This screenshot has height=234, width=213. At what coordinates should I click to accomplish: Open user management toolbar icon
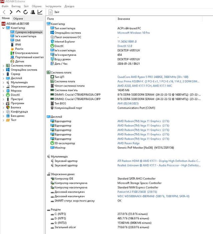33,12
